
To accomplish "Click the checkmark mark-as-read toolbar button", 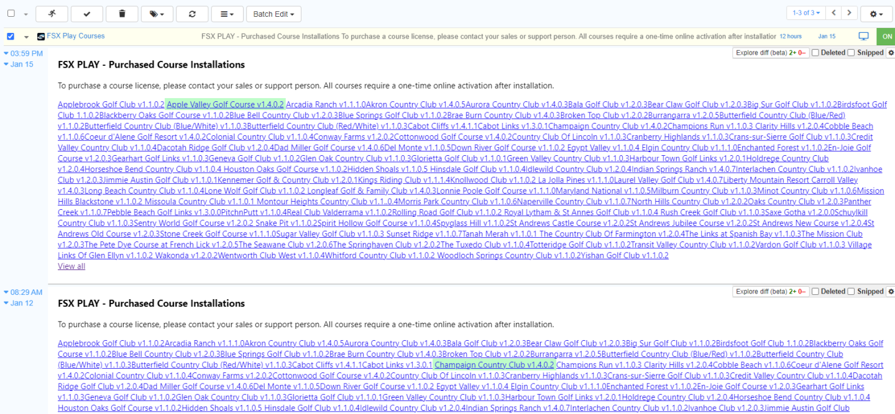I will coord(87,14).
